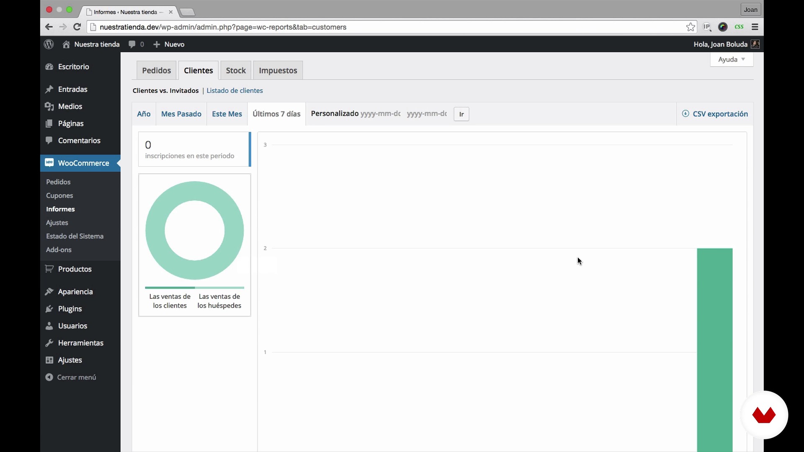Open Nuestra tienda home icon link
This screenshot has width=804, height=452.
point(91,44)
